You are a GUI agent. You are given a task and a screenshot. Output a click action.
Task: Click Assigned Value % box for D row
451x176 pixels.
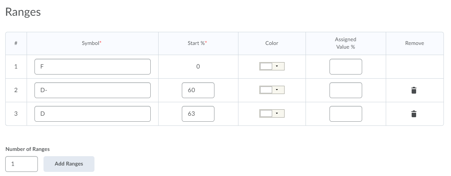point(346,114)
